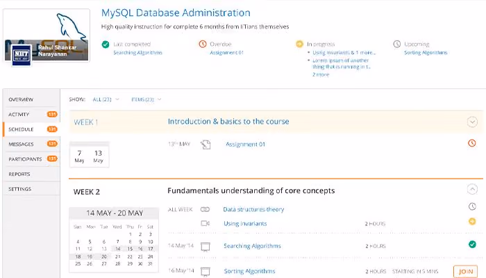Click the video icon beside Using invariants
The width and height of the screenshot is (486, 278).
coord(206,223)
